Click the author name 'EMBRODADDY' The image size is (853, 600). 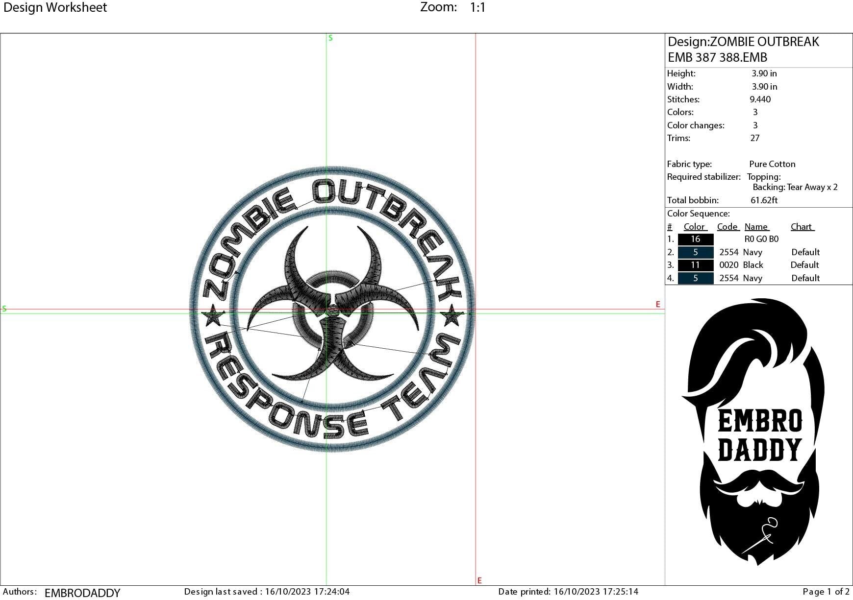coord(82,593)
